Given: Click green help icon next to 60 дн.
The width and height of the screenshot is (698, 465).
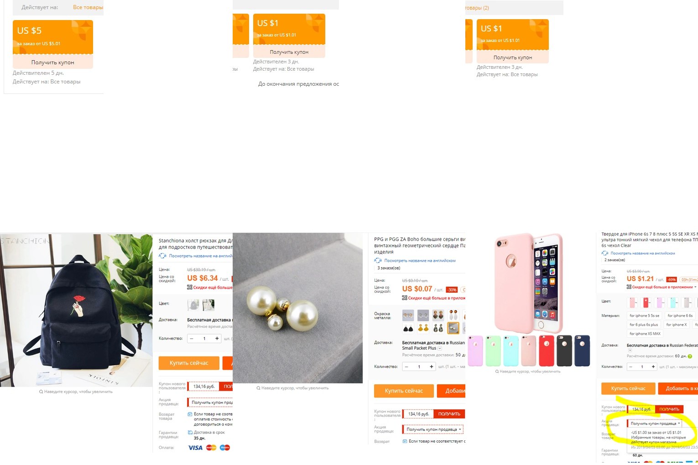Looking at the screenshot, I should (x=690, y=356).
